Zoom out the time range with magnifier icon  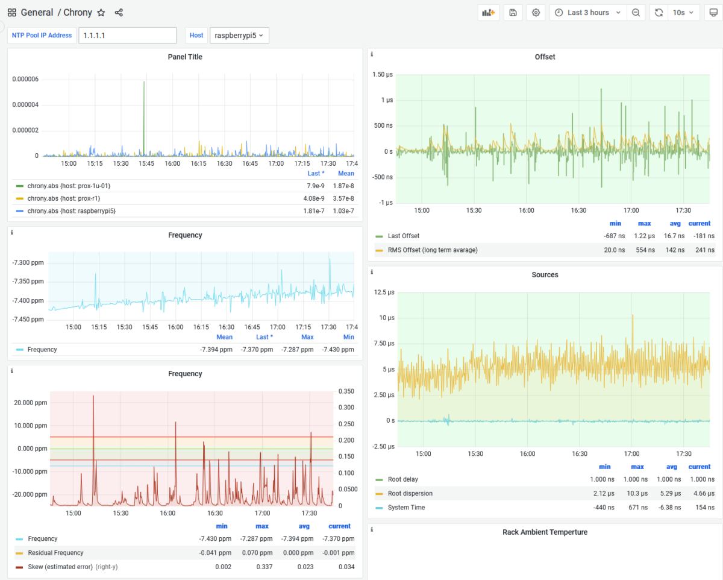(636, 12)
